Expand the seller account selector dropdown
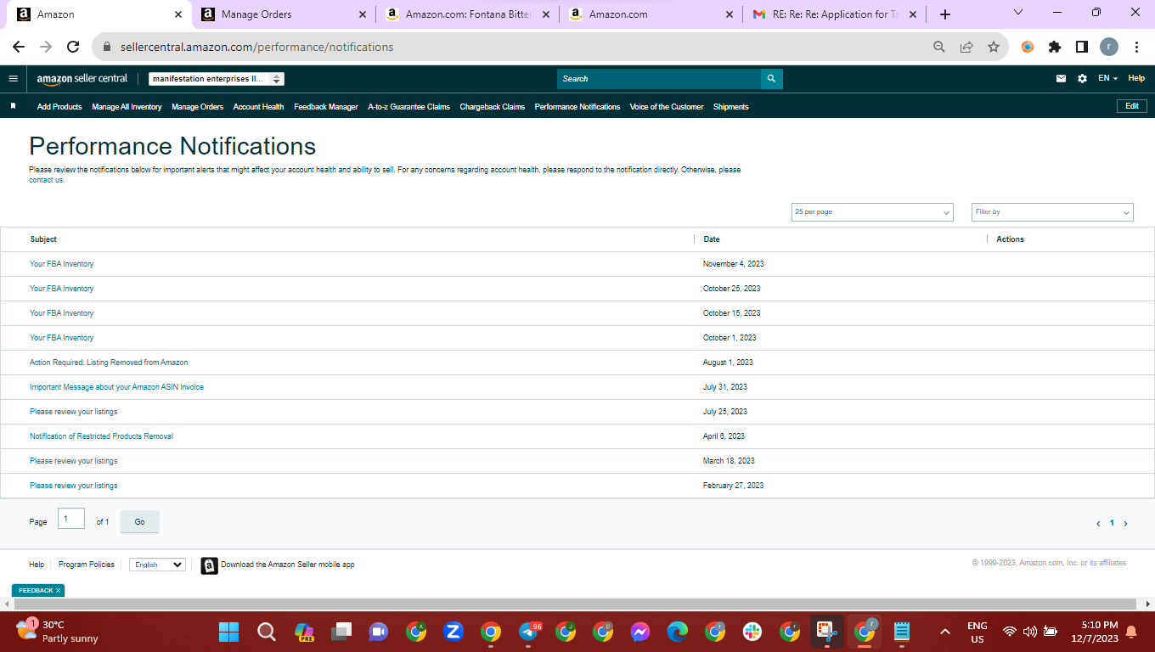Image resolution: width=1155 pixels, height=652 pixels. point(217,79)
